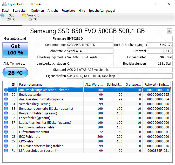Click the Gut 100 % health status button

15,50
